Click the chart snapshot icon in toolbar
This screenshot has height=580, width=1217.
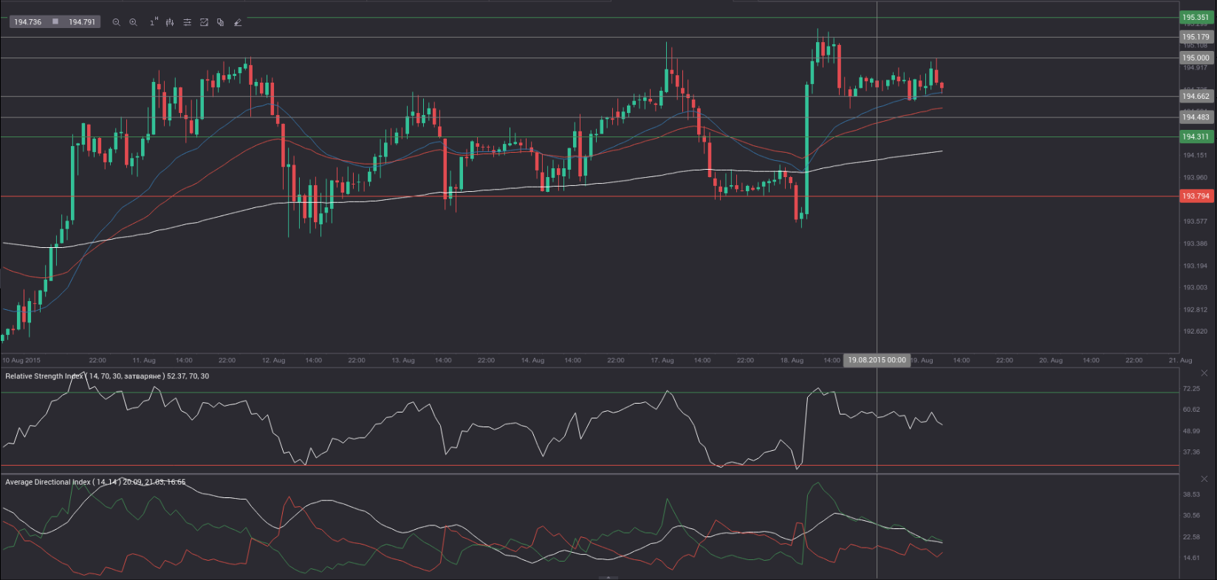(x=204, y=22)
